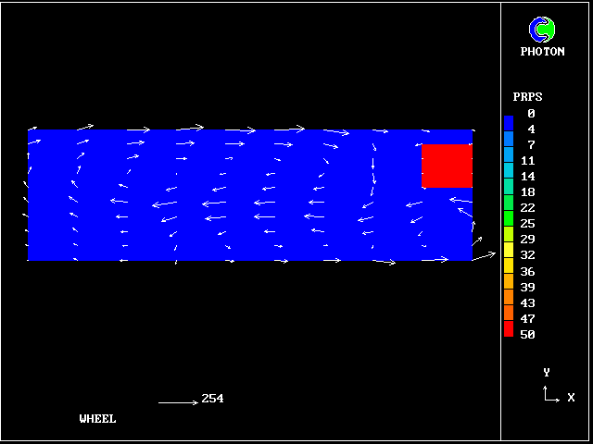593x444 pixels.
Task: Click the legend swatch labeled 18
Action: click(x=509, y=191)
